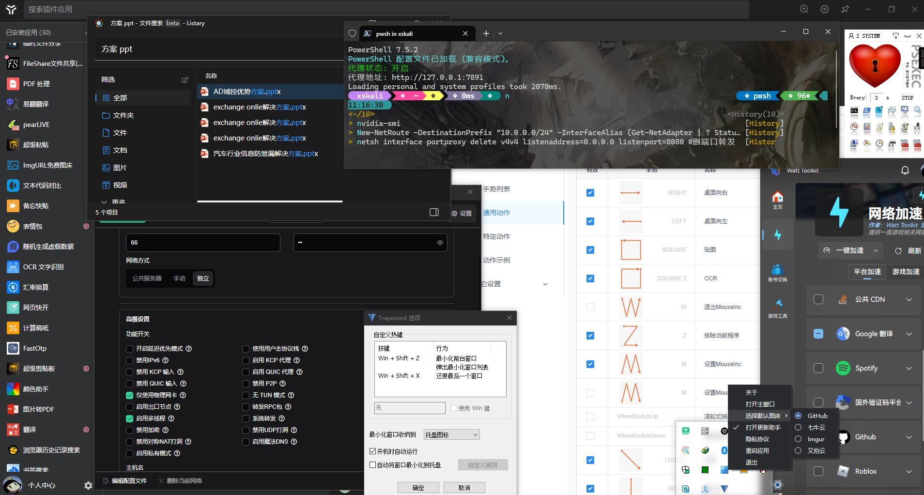
Task: Expand the Github acceleration section
Action: (x=909, y=437)
